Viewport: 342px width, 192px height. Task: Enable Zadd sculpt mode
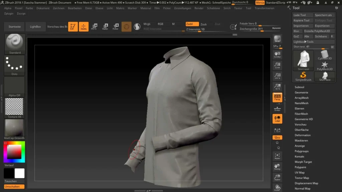tap(192, 24)
